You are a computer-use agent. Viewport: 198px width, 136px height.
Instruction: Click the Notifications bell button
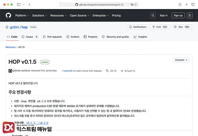click(x=138, y=27)
